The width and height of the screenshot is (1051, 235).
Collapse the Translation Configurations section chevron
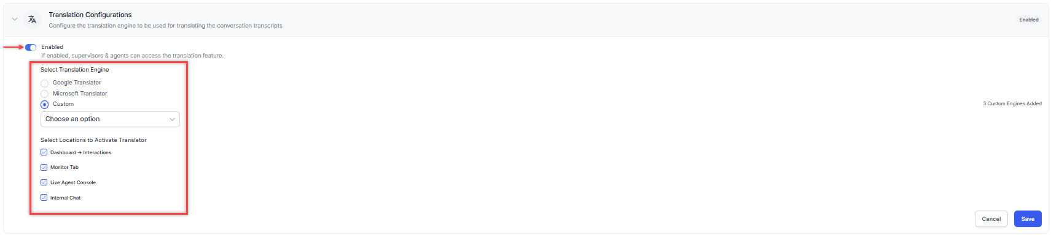click(x=15, y=20)
